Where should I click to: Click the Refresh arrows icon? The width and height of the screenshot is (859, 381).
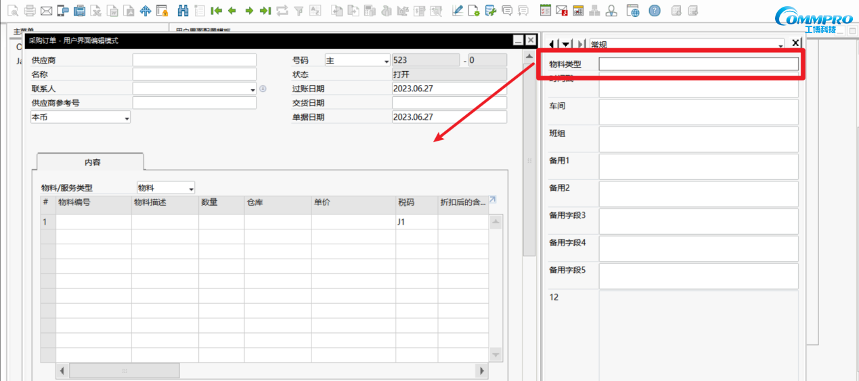click(282, 11)
